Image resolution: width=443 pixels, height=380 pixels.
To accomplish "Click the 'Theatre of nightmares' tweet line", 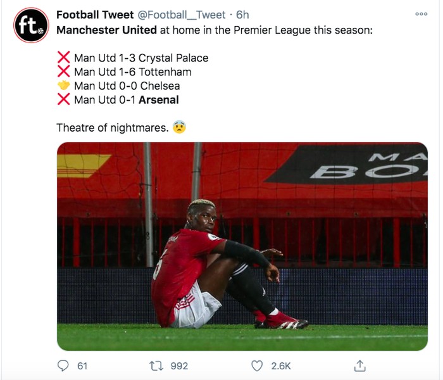I will (113, 128).
